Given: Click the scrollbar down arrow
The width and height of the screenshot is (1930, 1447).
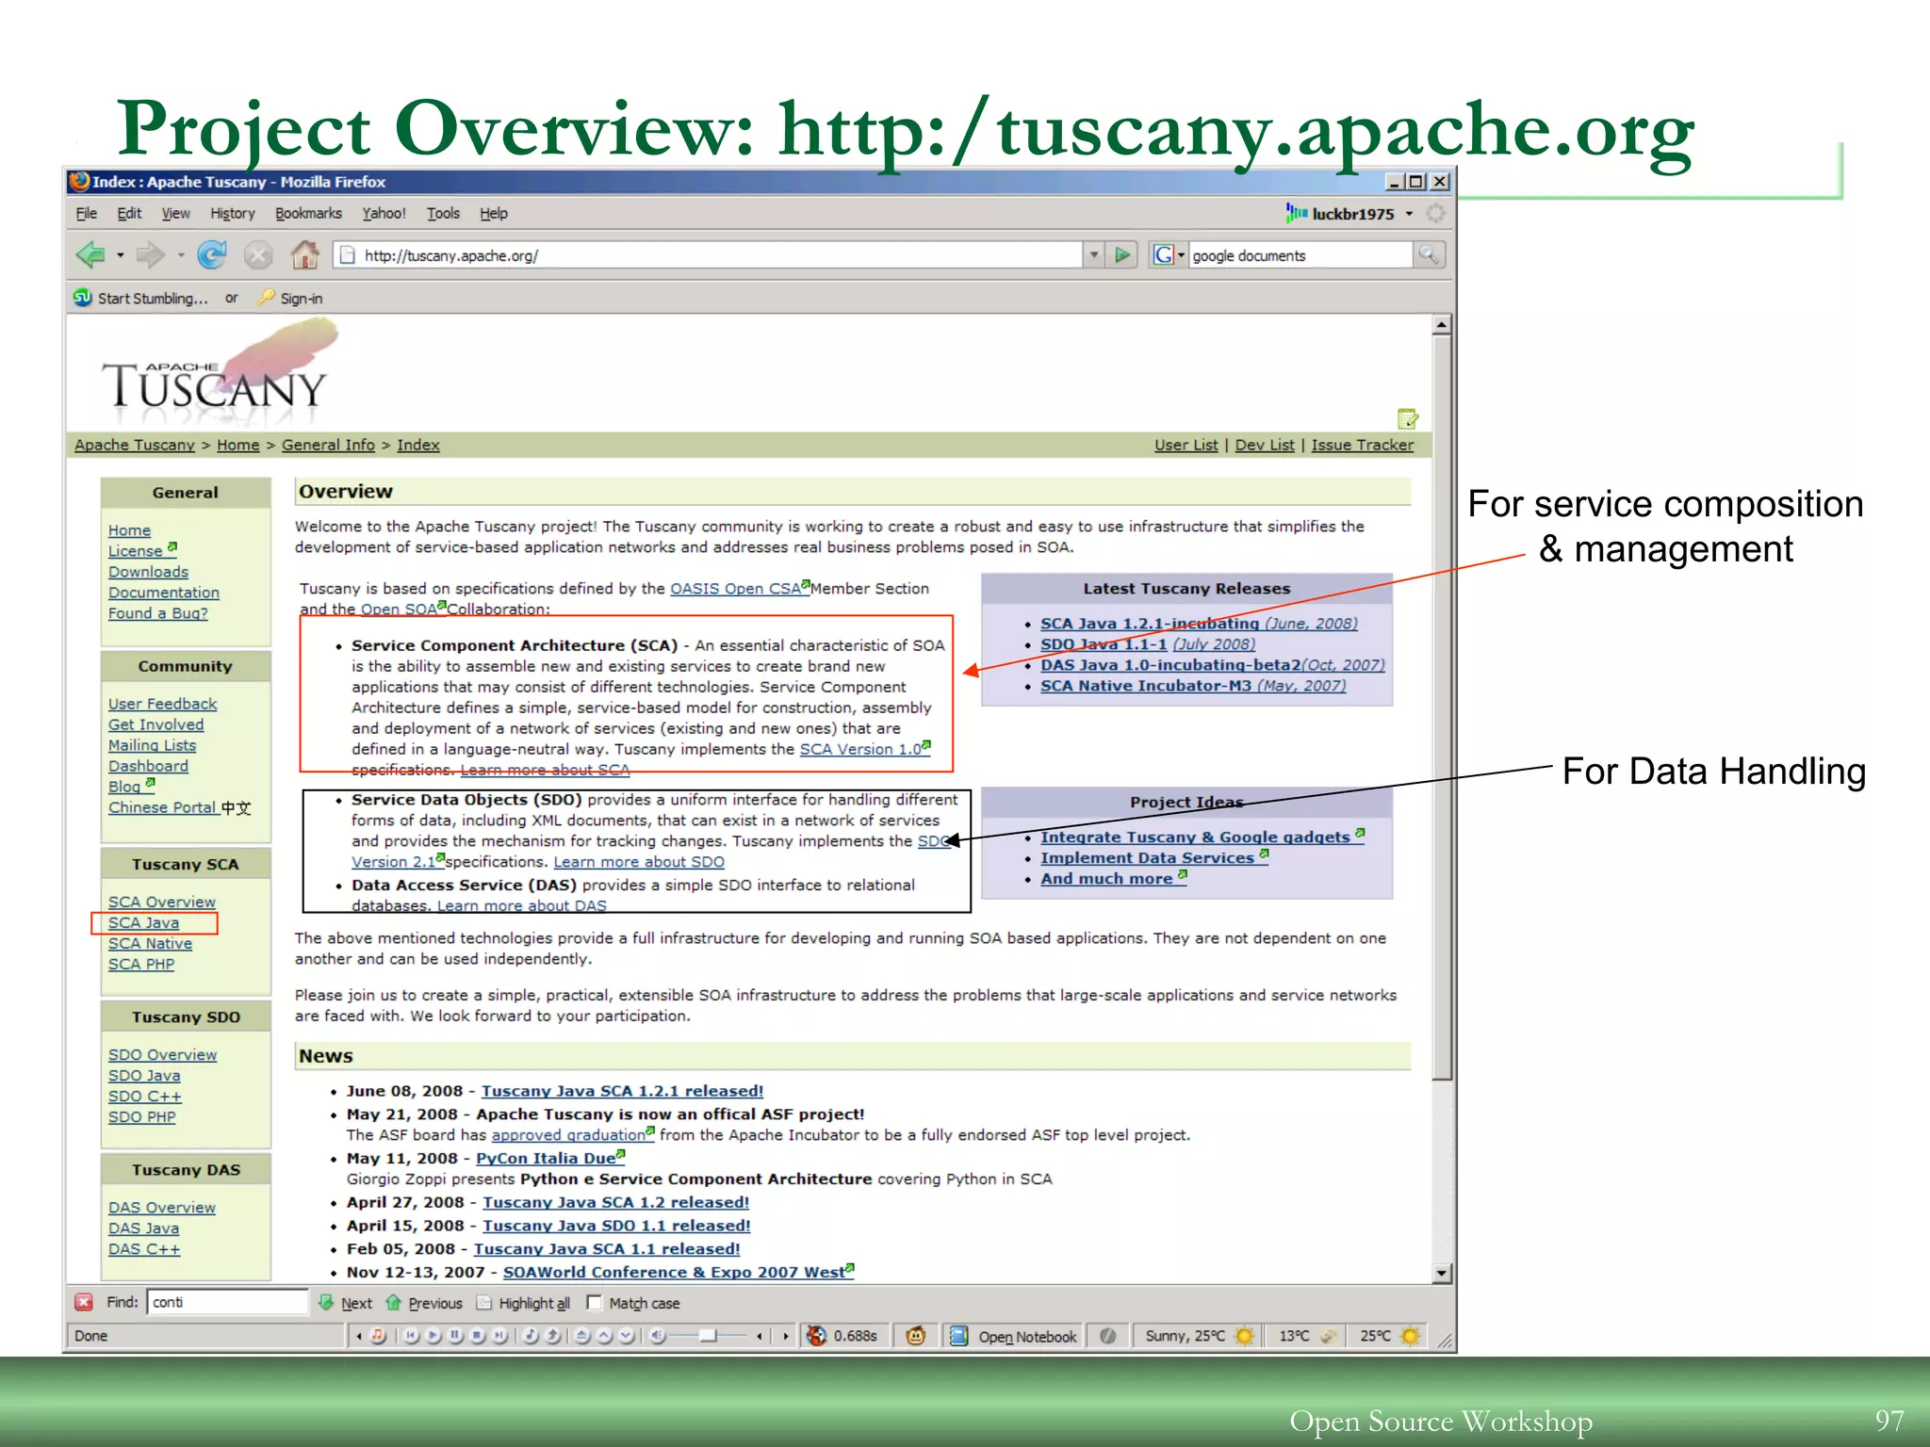Looking at the screenshot, I should [x=1442, y=1274].
